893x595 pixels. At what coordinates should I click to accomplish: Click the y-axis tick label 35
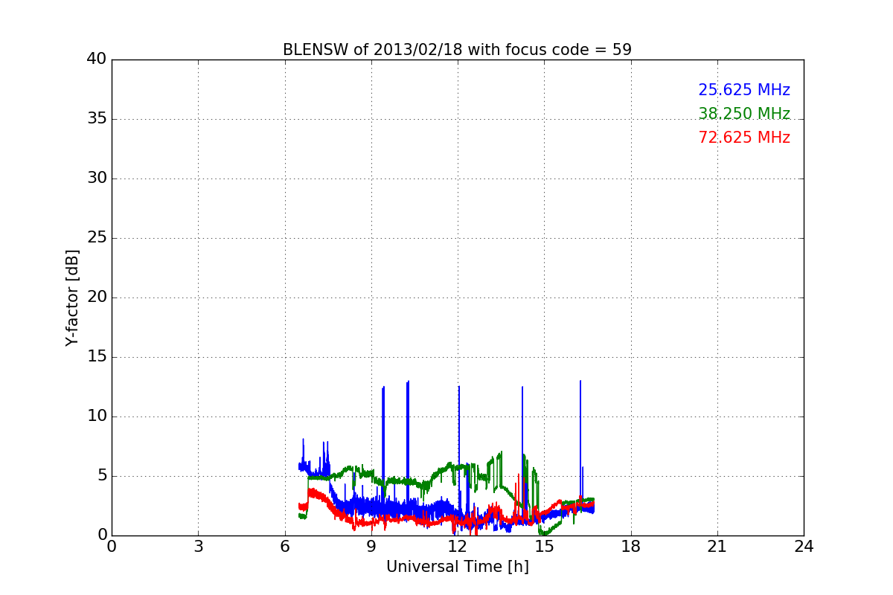(97, 119)
